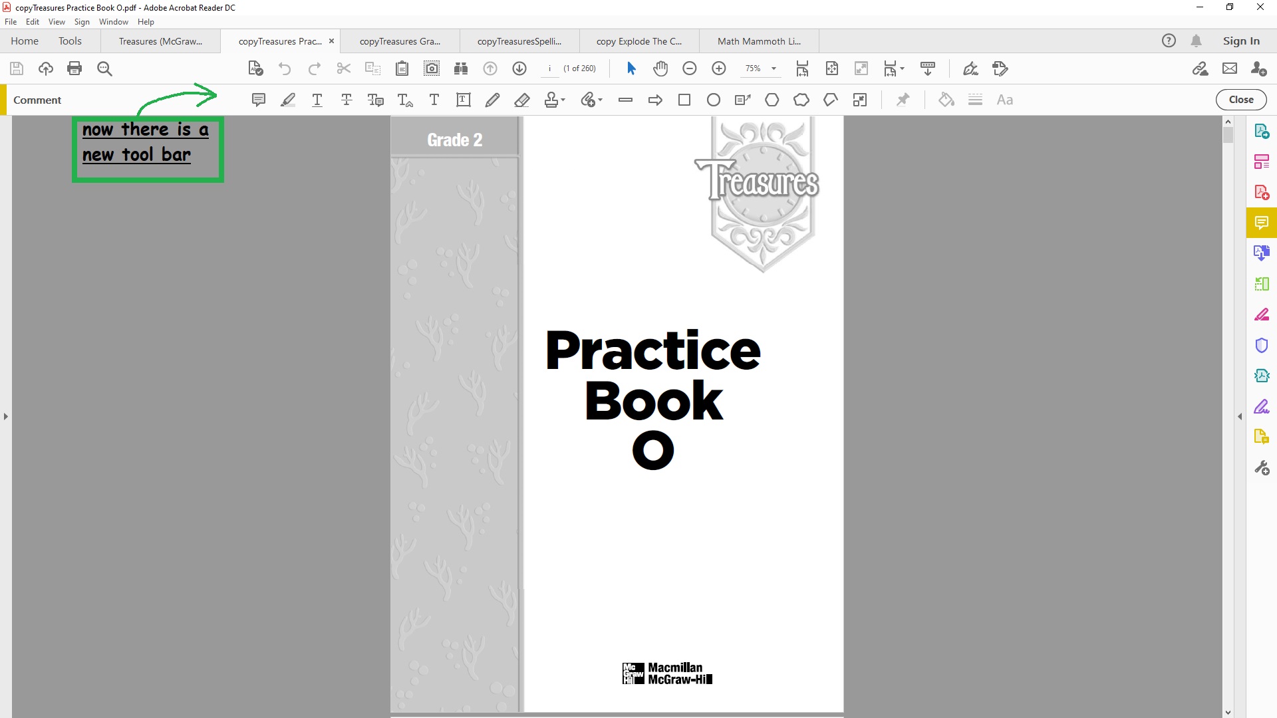Select the highlight text tool
Screen dimensions: 1277x718
(288, 100)
